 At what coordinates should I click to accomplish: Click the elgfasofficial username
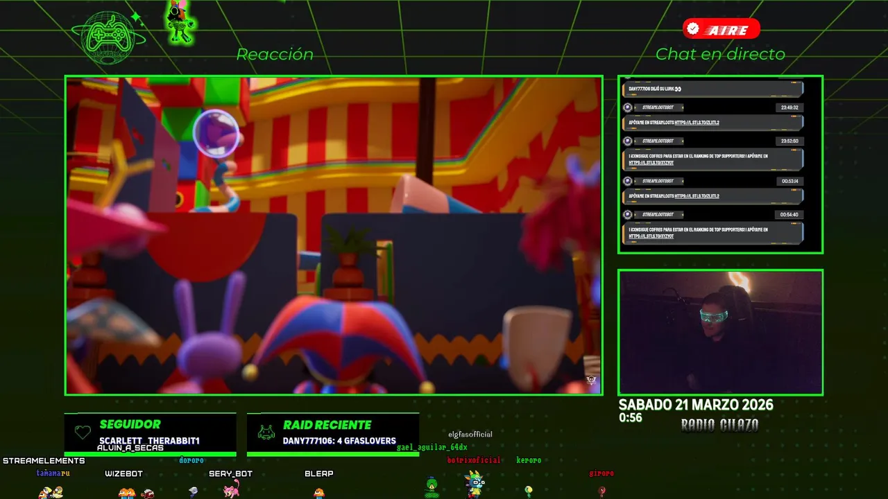tap(470, 435)
